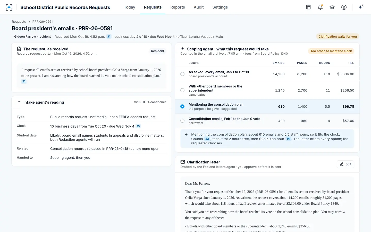Switch to the Today tab
The height and width of the screenshot is (232, 371).
coord(130,7)
